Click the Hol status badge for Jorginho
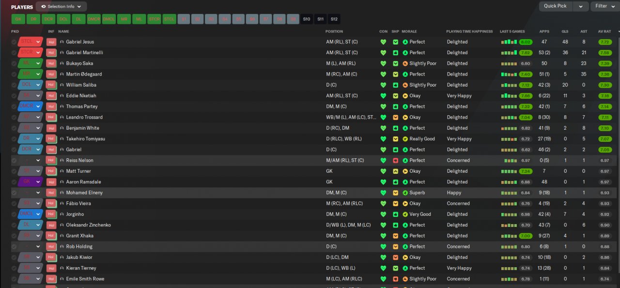Screen dimensions: 620x288 pyautogui.click(x=51, y=214)
